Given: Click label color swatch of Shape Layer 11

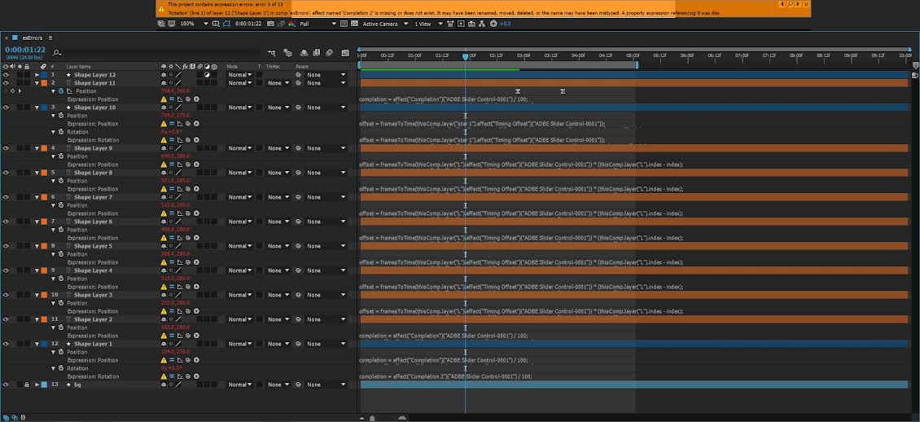Looking at the screenshot, I should coord(43,83).
